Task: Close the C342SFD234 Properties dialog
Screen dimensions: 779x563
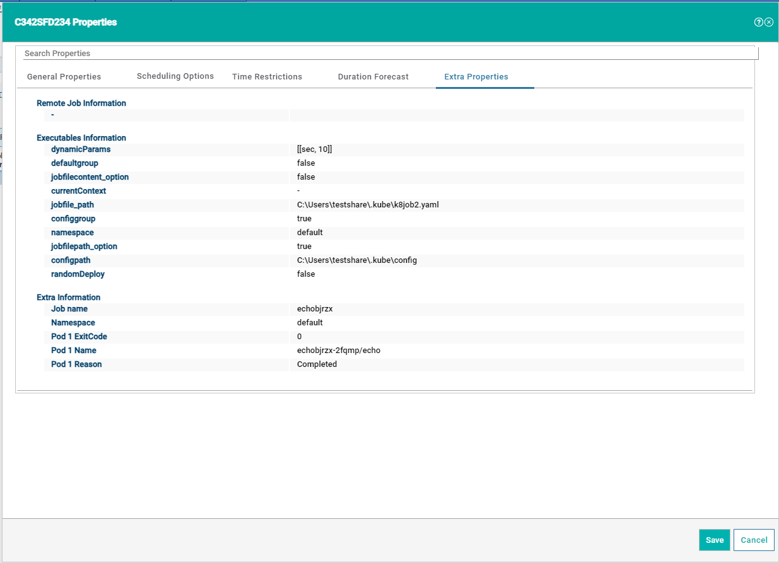Action: [769, 21]
